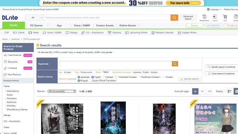The height and width of the screenshot is (134, 238).
Task: Open the shopping Cart icon
Action: tap(225, 16)
